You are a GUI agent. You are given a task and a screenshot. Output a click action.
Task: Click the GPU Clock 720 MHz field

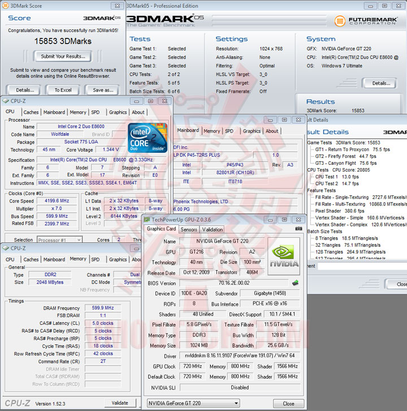[192, 366]
